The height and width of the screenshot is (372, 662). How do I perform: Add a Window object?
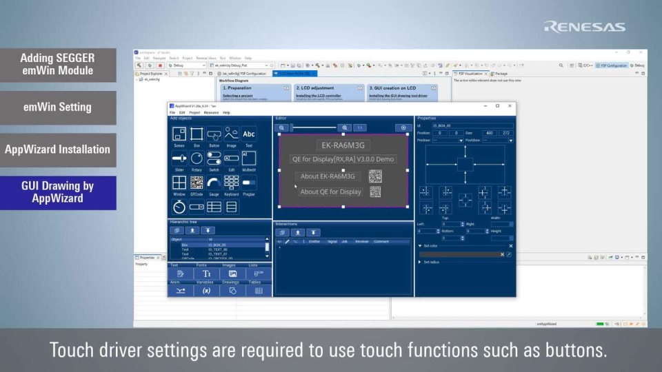click(179, 183)
